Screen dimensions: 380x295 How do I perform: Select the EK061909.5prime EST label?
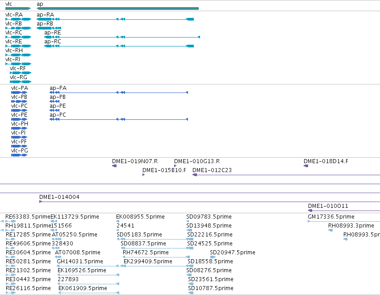click(83, 288)
